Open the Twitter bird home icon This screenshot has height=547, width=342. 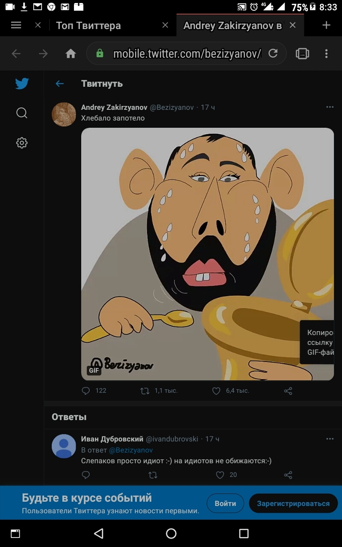[x=22, y=83]
